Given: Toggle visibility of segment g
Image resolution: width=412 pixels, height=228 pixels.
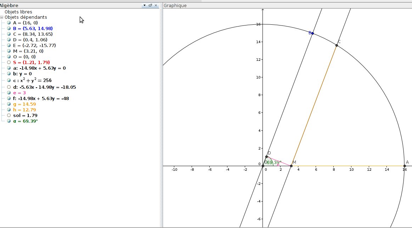Looking at the screenshot, I should point(9,104).
